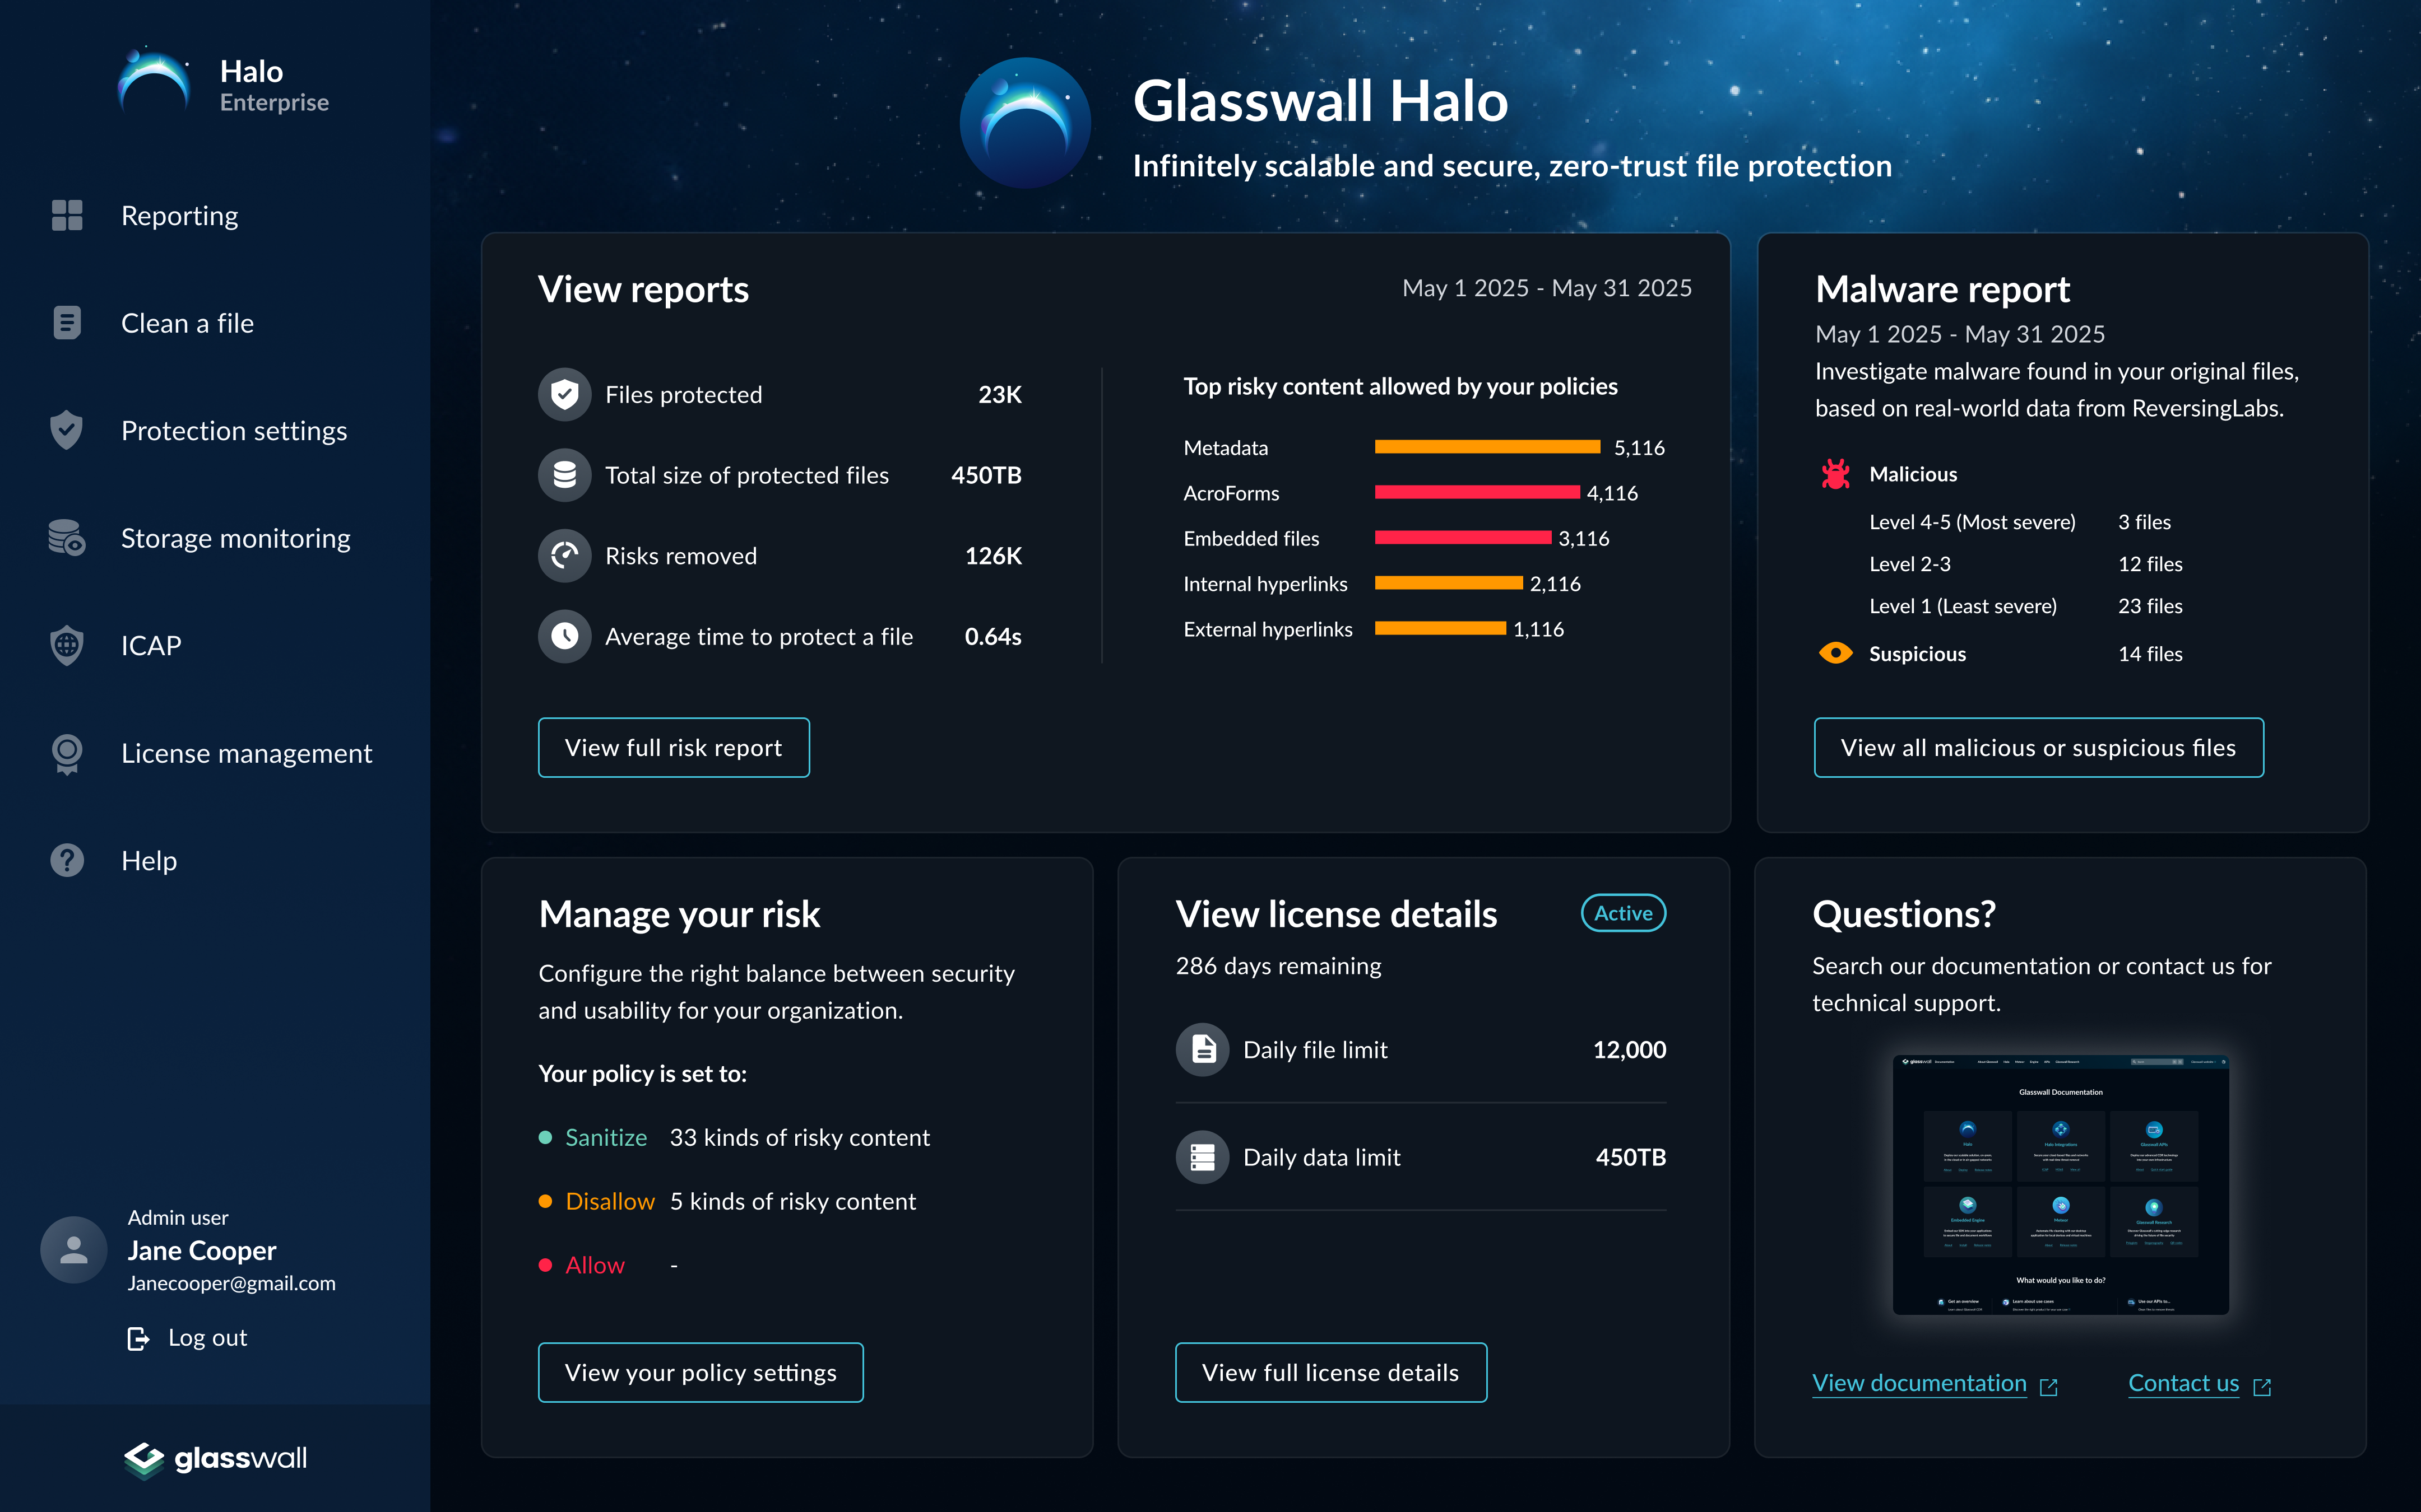Go to Protection settings page
The width and height of the screenshot is (2421, 1512).
pyautogui.click(x=234, y=430)
